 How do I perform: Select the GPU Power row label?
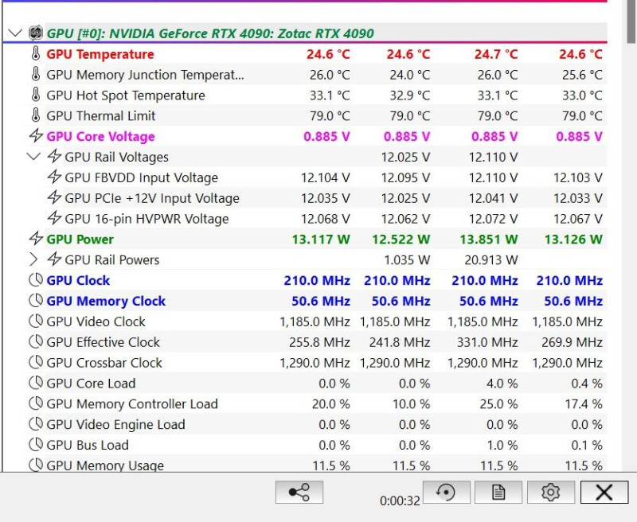coord(80,240)
